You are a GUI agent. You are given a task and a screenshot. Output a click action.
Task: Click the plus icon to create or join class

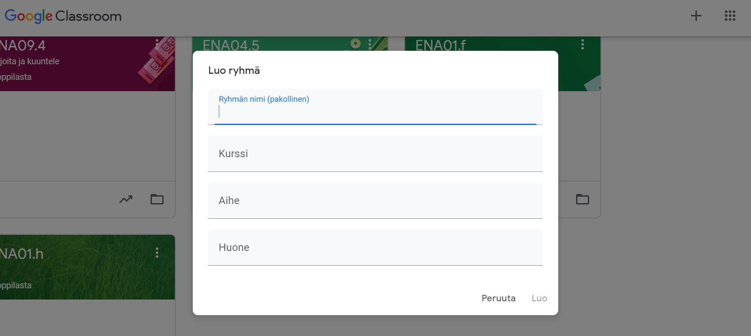[696, 16]
